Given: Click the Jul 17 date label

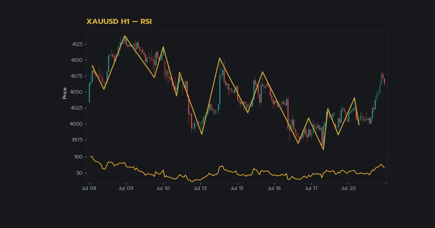Looking at the screenshot, I should click(311, 189).
